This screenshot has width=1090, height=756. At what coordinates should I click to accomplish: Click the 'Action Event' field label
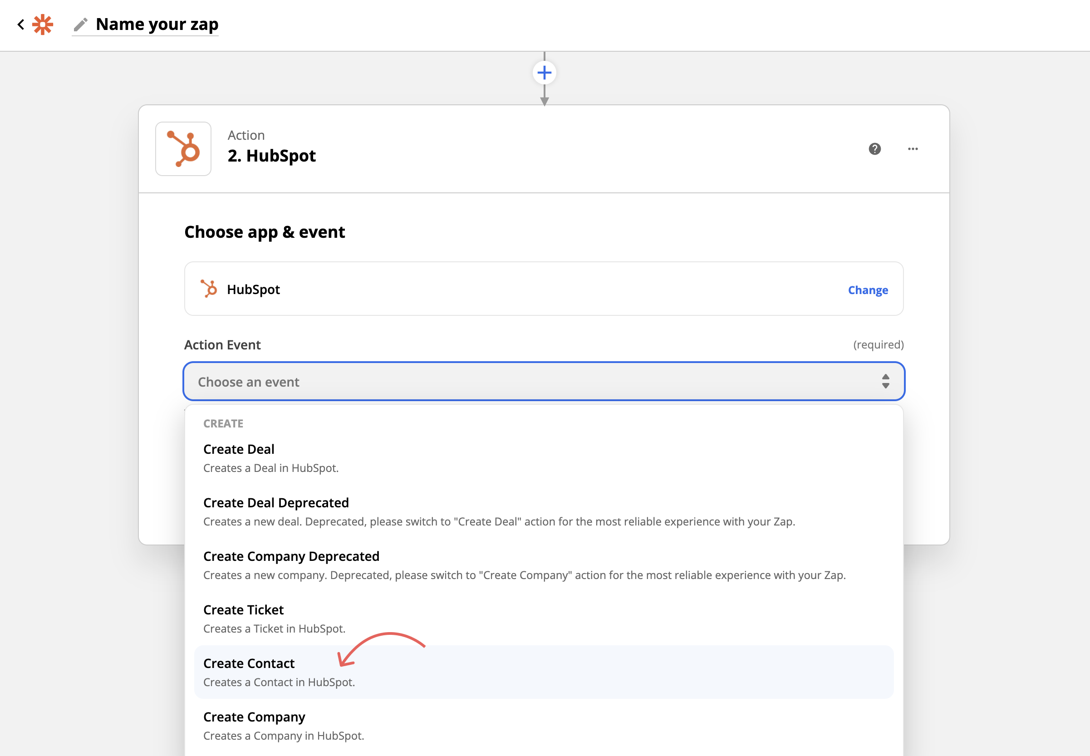pyautogui.click(x=222, y=345)
